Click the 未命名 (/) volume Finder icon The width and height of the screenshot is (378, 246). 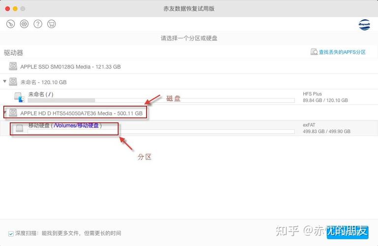pos(20,97)
